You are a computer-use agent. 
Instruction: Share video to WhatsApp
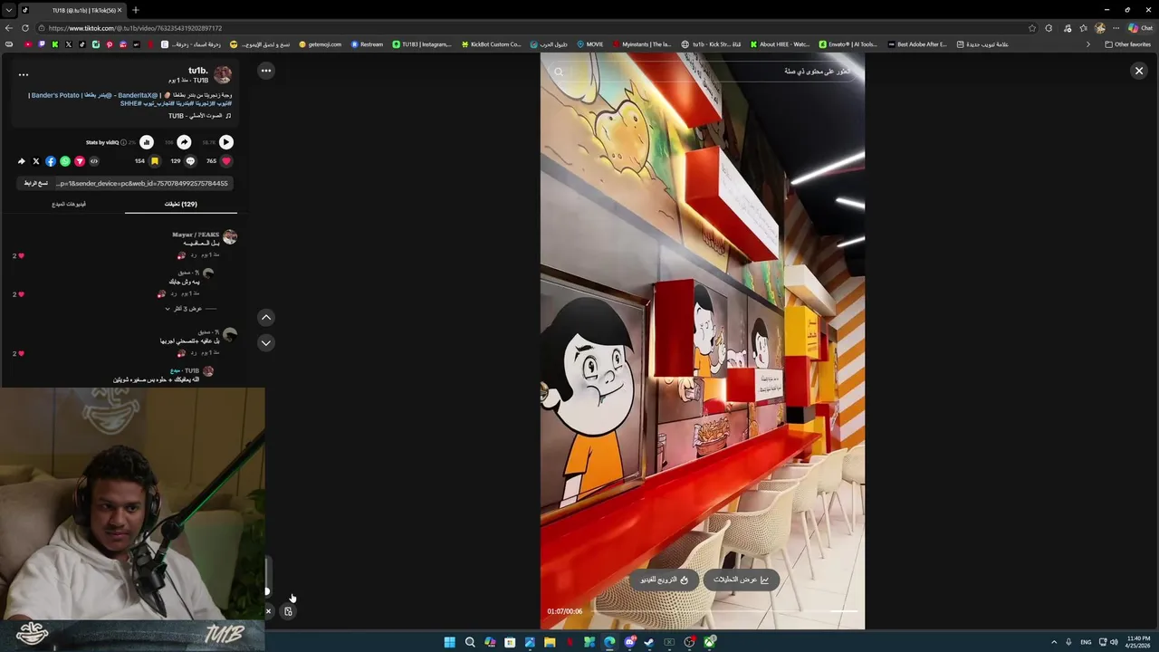tap(65, 161)
